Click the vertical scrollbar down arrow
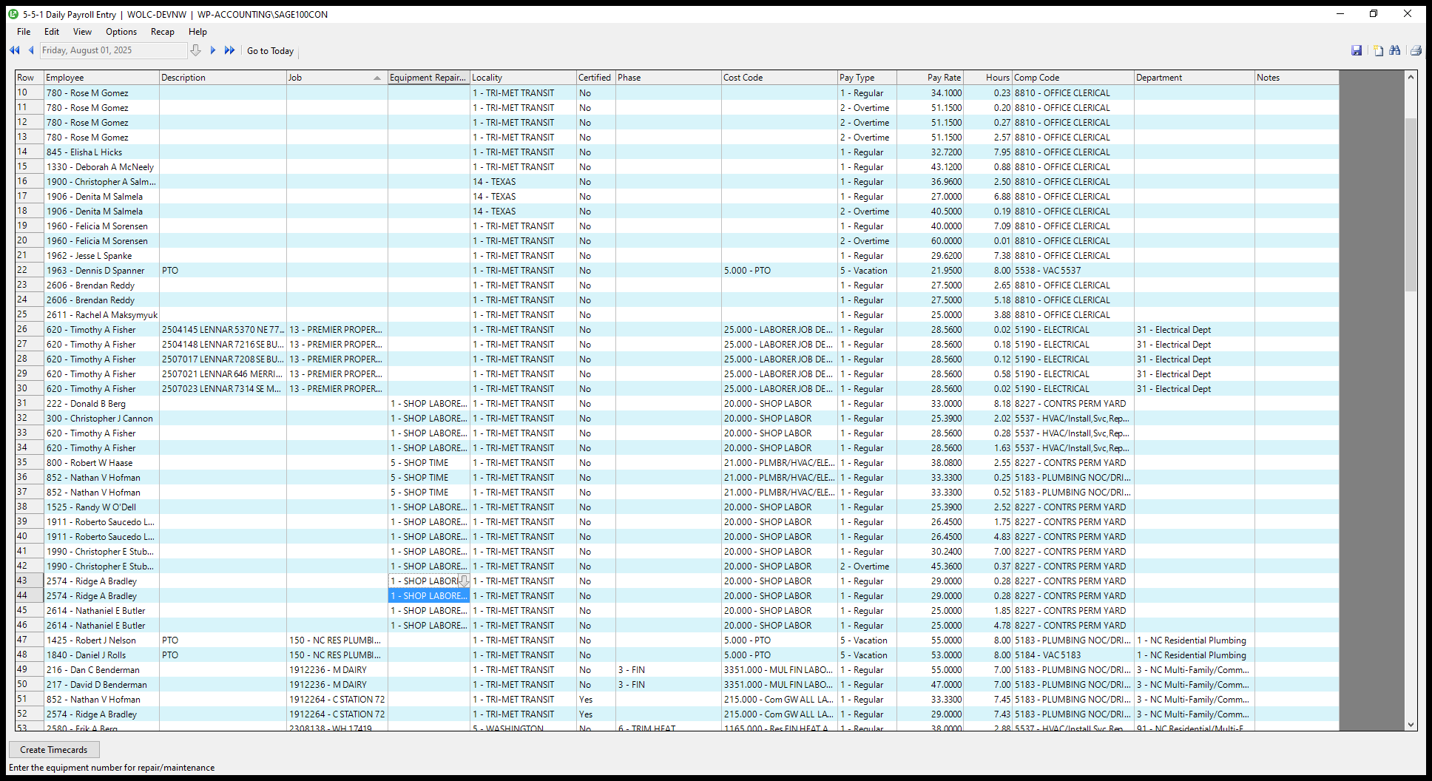1432x781 pixels. [1411, 726]
